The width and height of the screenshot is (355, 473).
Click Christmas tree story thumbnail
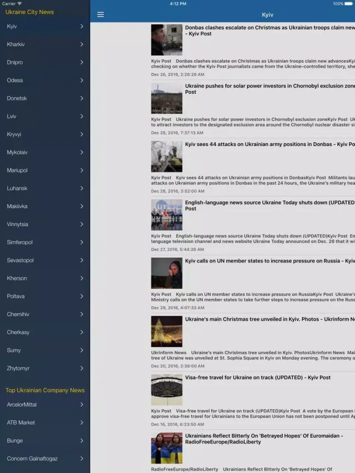point(167,331)
